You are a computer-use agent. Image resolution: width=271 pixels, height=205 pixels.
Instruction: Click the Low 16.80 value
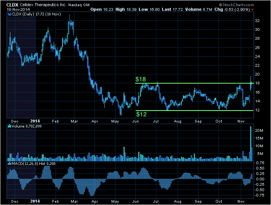(149, 10)
